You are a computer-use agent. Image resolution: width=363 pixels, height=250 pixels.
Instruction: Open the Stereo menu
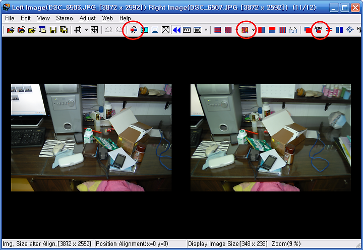tap(65, 18)
